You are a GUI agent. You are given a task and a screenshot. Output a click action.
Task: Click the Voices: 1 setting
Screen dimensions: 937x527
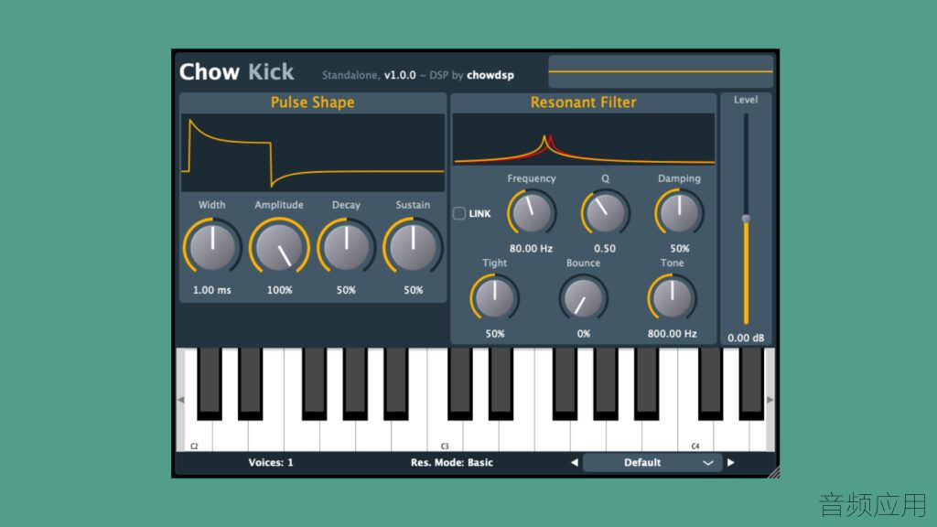(271, 462)
